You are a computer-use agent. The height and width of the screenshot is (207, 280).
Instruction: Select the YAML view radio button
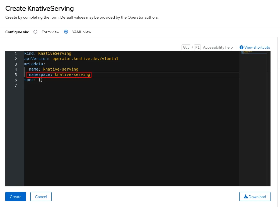pyautogui.click(x=66, y=32)
